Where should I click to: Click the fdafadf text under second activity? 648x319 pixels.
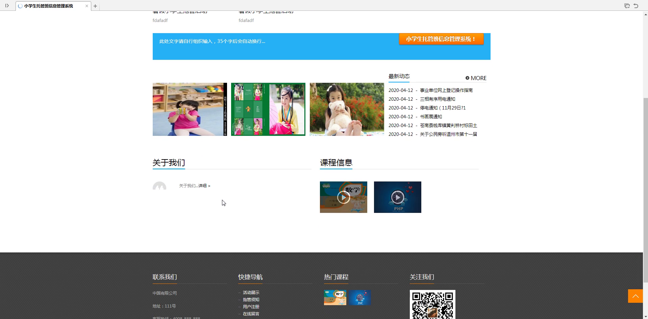246,20
